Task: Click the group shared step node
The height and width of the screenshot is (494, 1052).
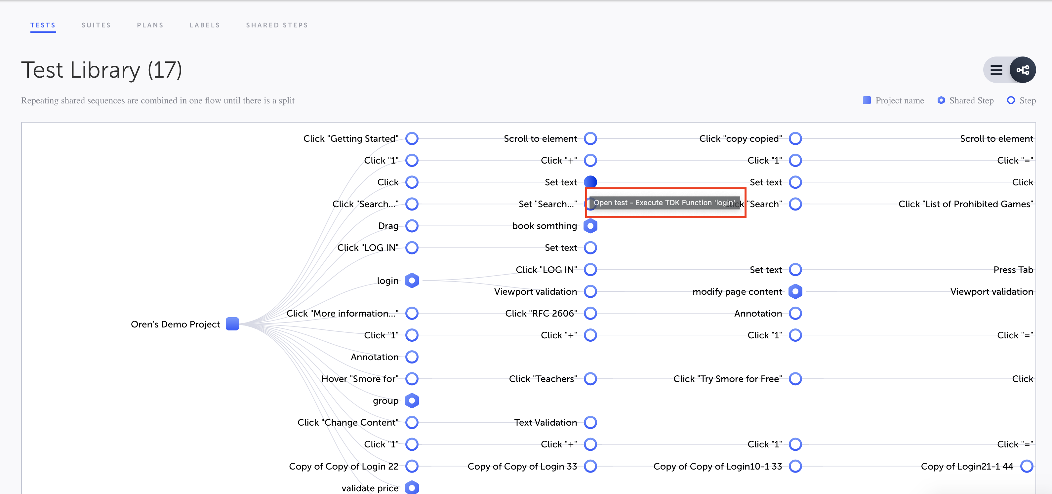Action: coord(412,400)
